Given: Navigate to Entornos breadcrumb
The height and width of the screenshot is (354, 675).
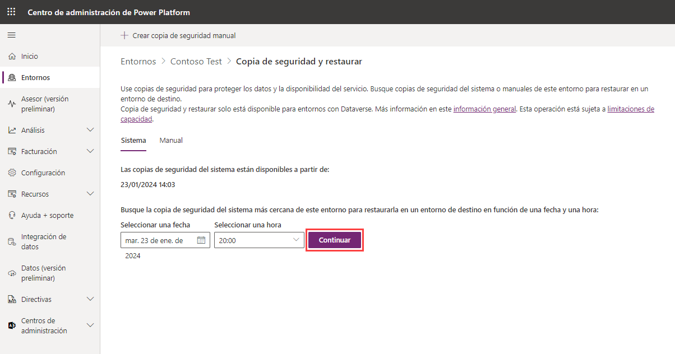Looking at the screenshot, I should (138, 62).
